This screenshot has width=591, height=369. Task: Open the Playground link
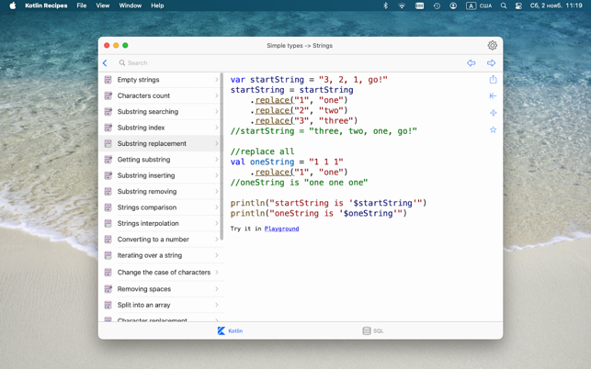click(x=281, y=229)
